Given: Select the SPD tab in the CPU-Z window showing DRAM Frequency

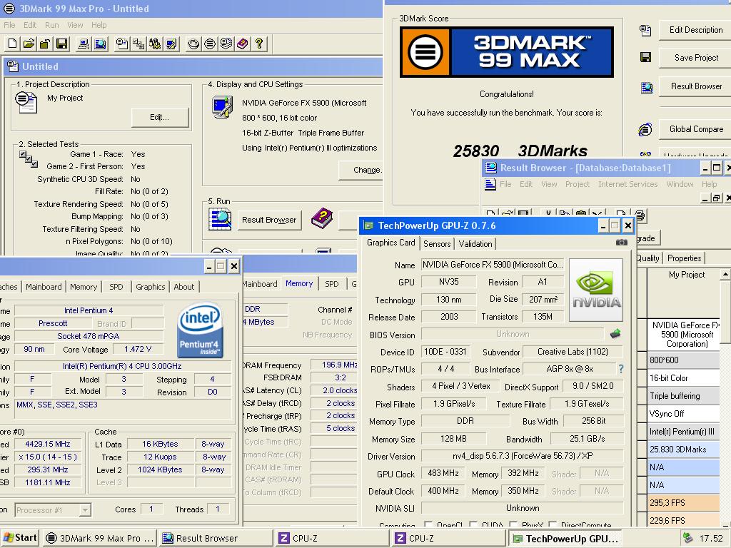Looking at the screenshot, I should coord(331,284).
